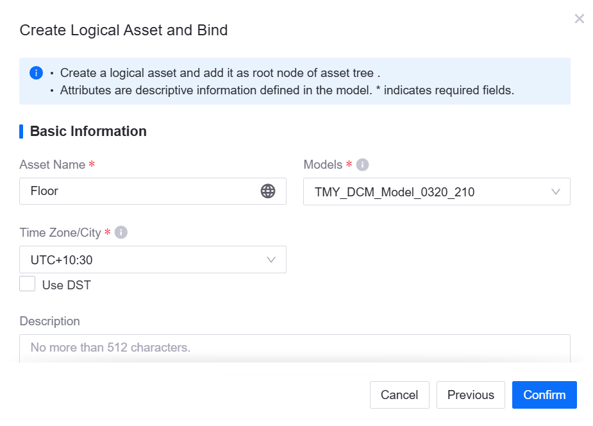Click the info icon next to Models

click(362, 165)
